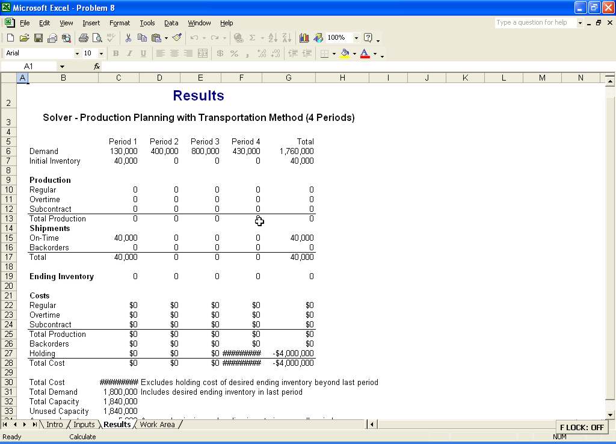Image resolution: width=616 pixels, height=444 pixels.
Task: Open the Print Preview icon
Action: pyautogui.click(x=97, y=38)
